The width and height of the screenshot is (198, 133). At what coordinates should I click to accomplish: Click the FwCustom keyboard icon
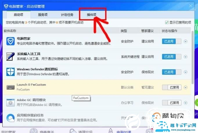pyautogui.click(x=10, y=87)
